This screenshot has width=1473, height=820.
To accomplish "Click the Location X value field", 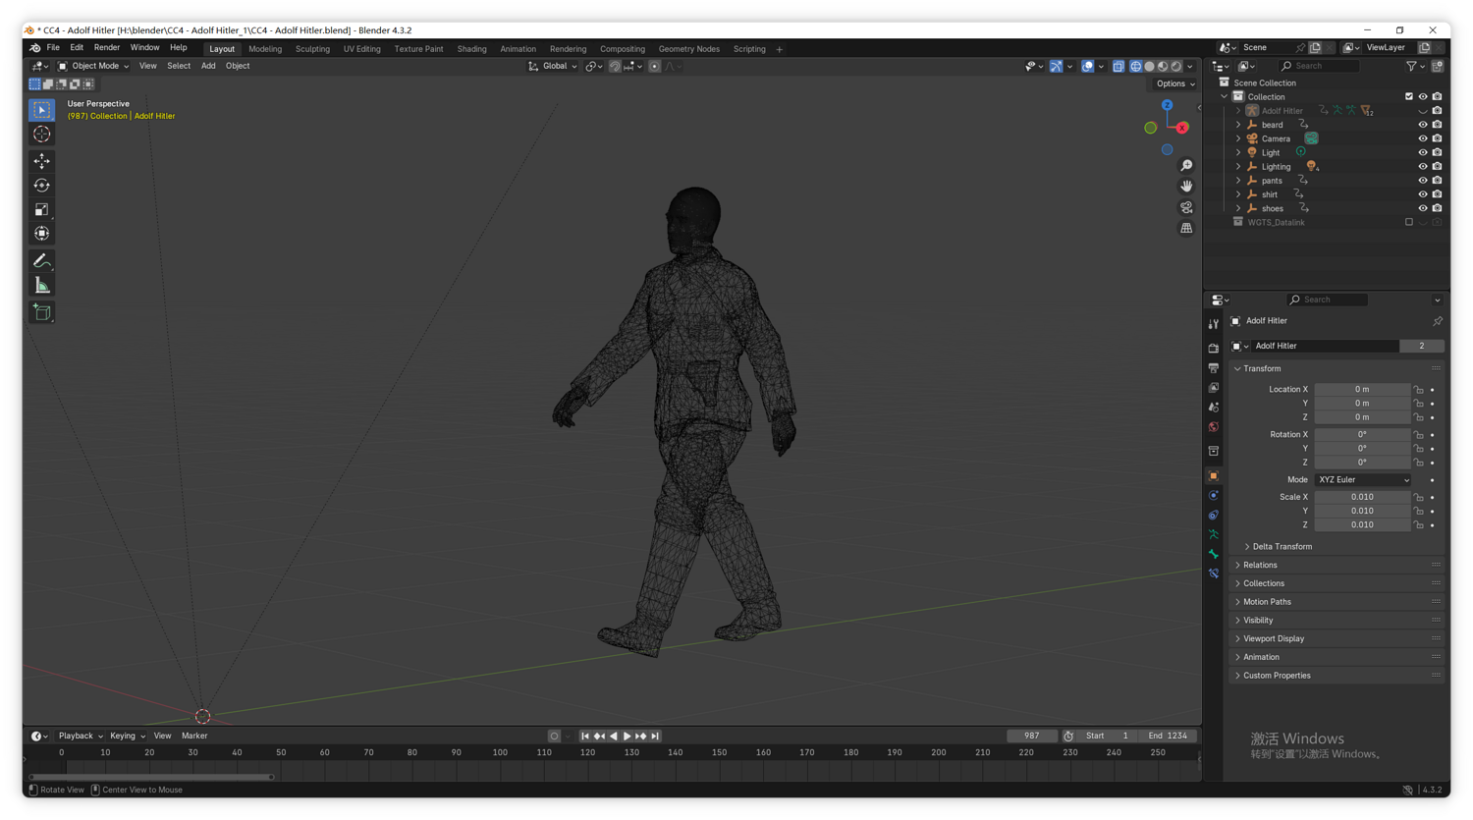I will click(x=1361, y=390).
